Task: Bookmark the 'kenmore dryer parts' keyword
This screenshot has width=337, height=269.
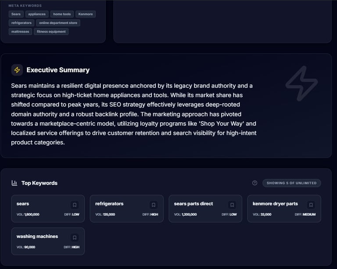Action: point(311,205)
